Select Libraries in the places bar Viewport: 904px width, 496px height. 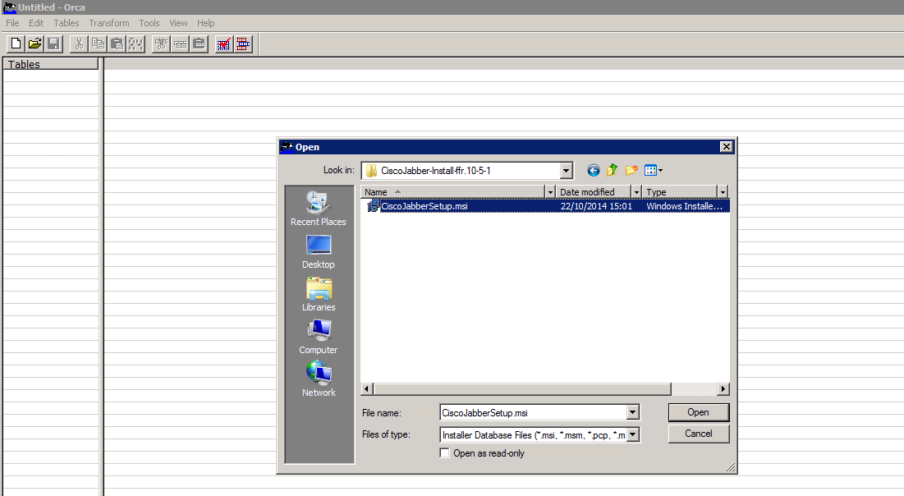click(319, 295)
